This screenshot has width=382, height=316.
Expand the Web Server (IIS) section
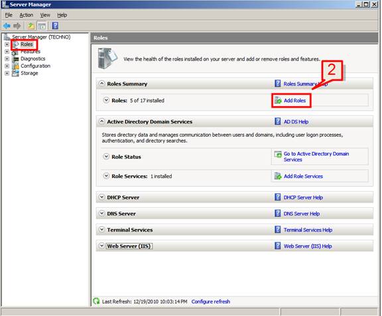tap(102, 246)
